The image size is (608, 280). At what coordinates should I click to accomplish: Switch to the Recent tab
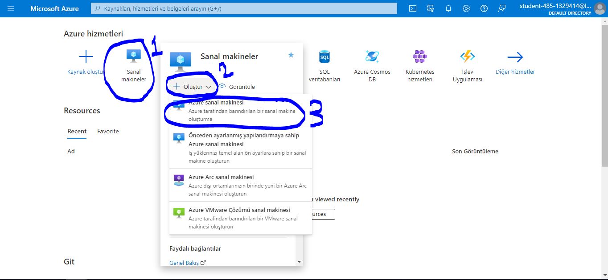point(77,131)
